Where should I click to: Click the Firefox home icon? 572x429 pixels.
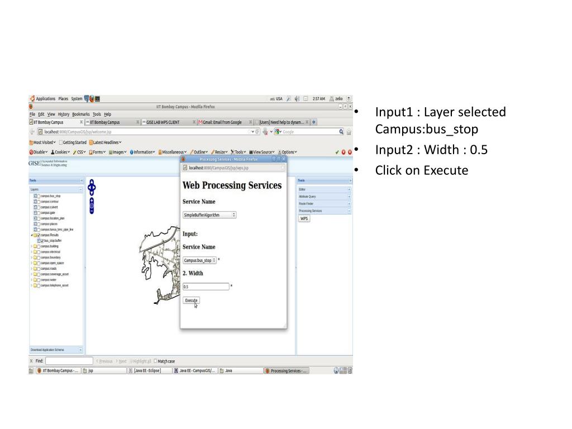(x=349, y=132)
